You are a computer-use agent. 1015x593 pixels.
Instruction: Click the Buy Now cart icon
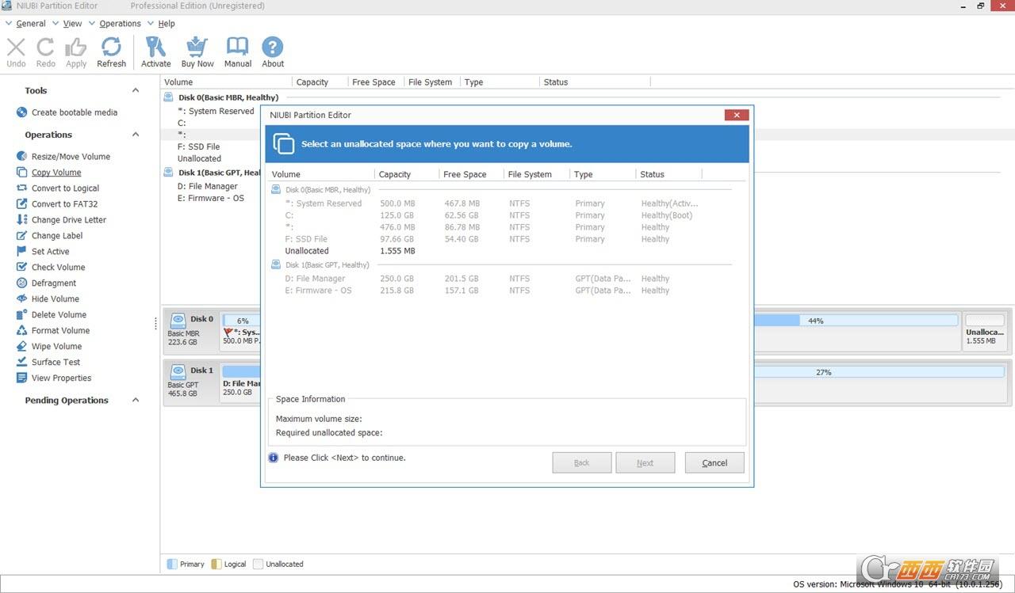point(197,47)
